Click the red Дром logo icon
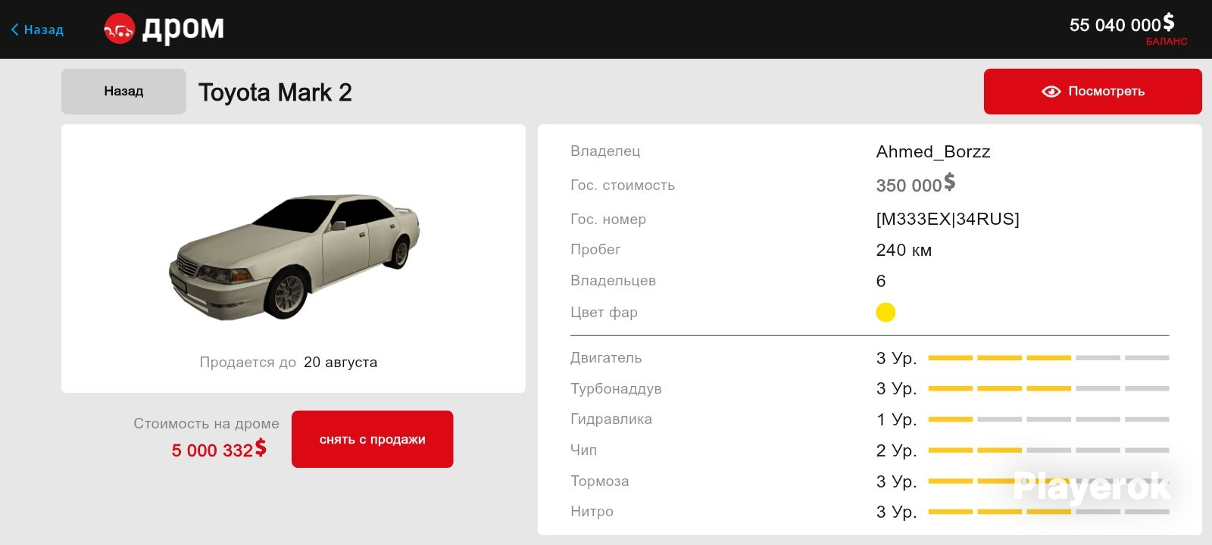This screenshot has width=1212, height=545. [119, 30]
